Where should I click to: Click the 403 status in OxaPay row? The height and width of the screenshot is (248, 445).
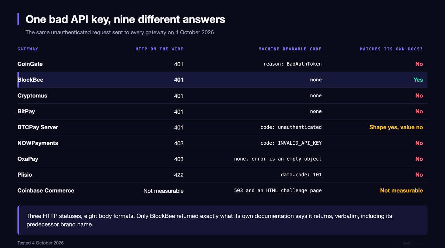click(179, 159)
